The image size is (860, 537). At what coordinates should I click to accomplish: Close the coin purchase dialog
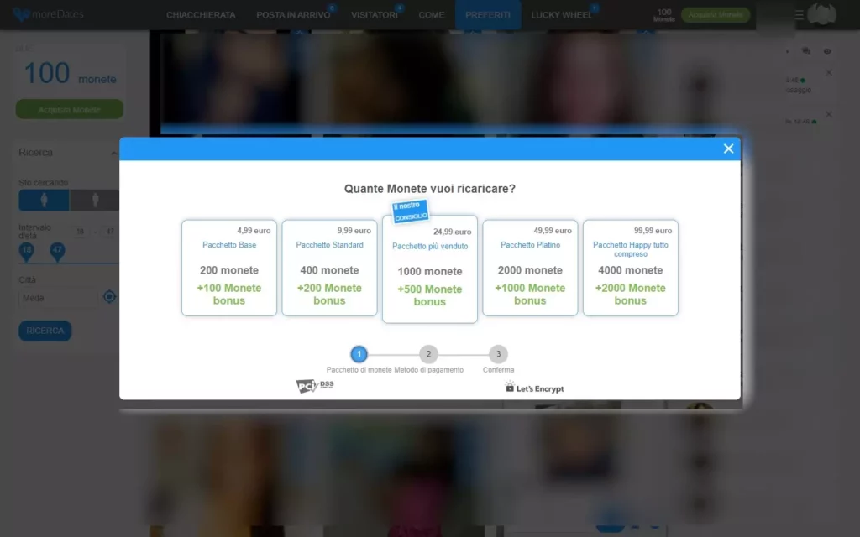(728, 149)
